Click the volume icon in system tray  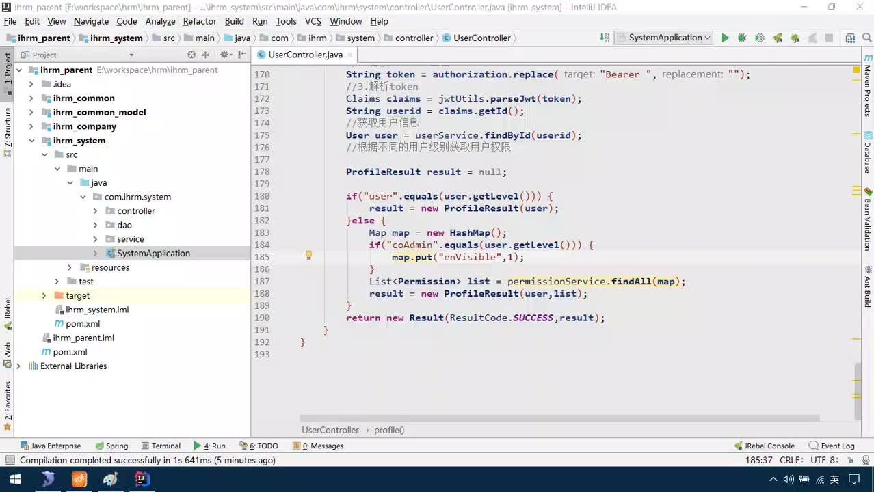pyautogui.click(x=788, y=479)
